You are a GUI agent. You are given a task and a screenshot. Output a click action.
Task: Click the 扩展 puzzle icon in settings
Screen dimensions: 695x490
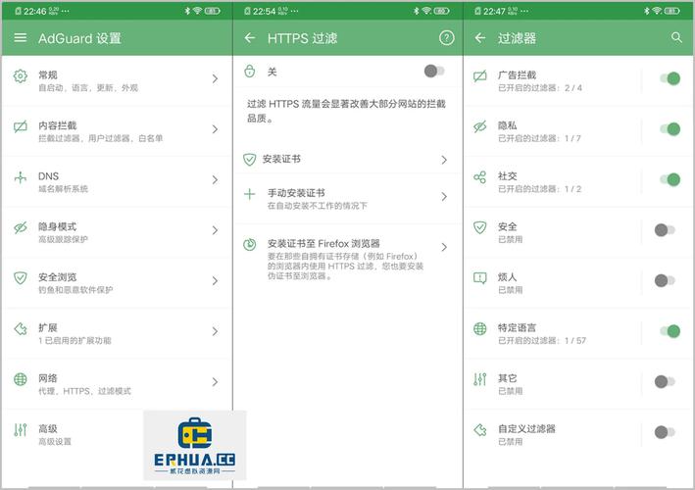pos(20,328)
